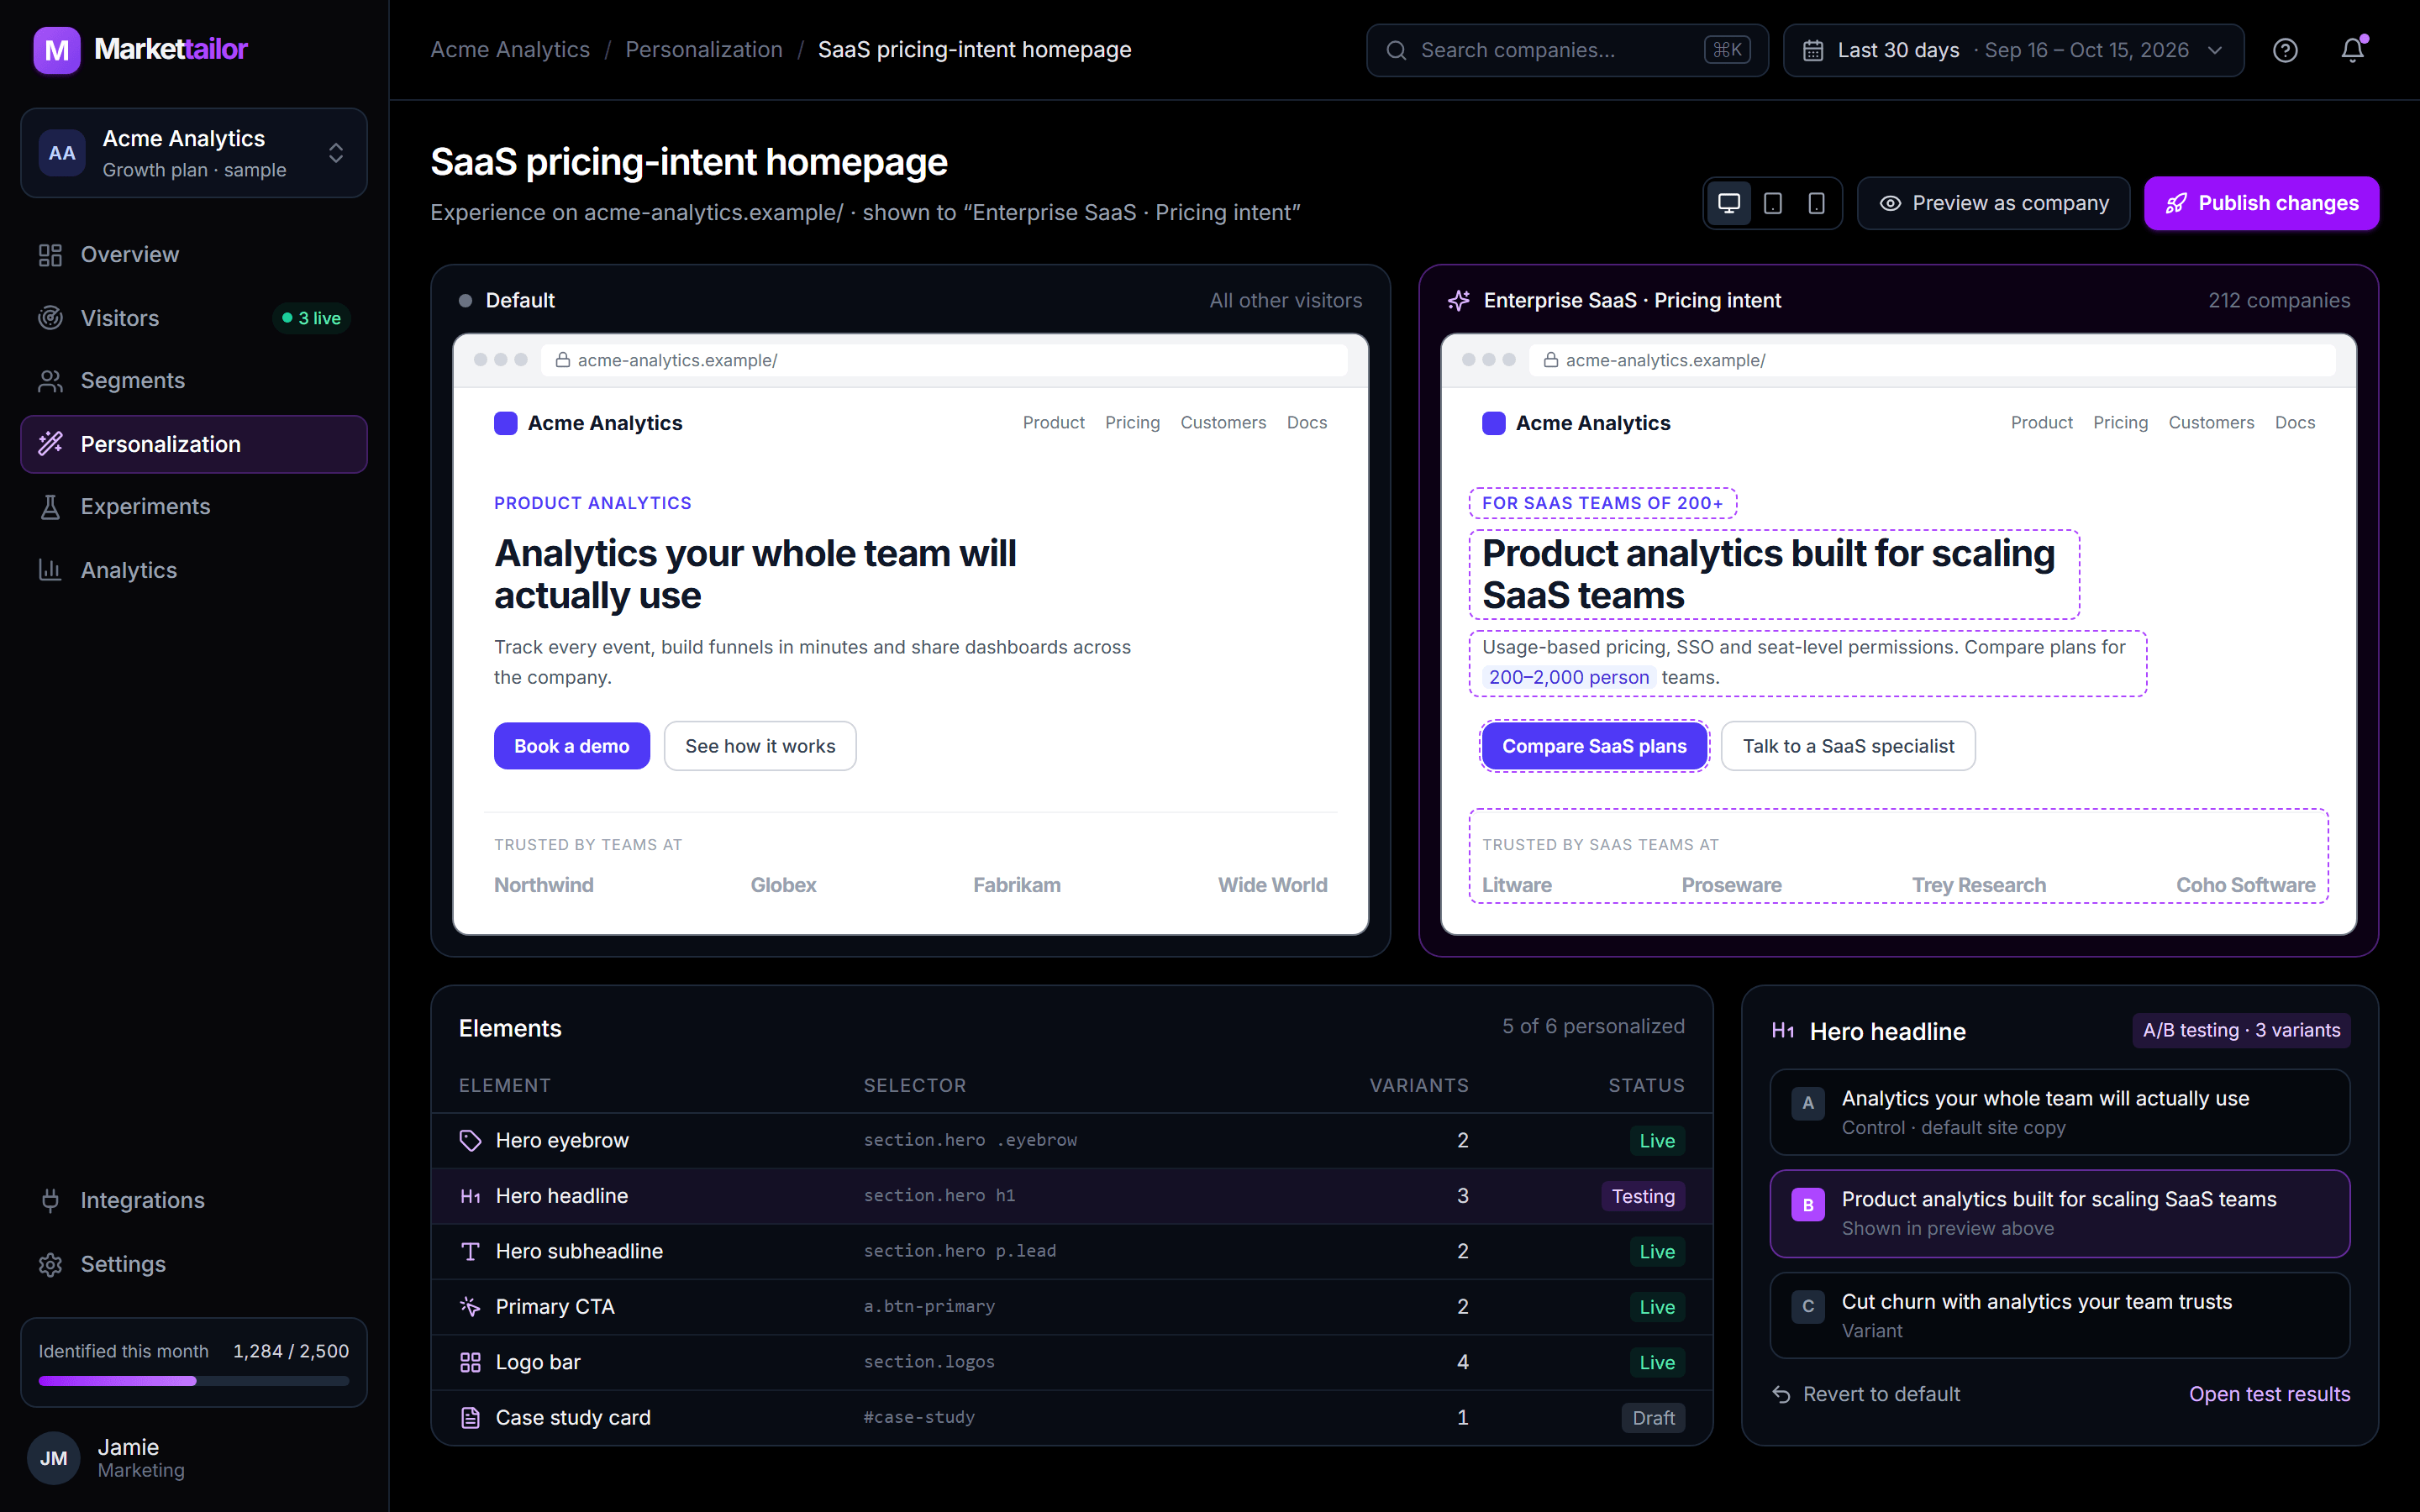
Task: Open test results link
Action: [2269, 1394]
